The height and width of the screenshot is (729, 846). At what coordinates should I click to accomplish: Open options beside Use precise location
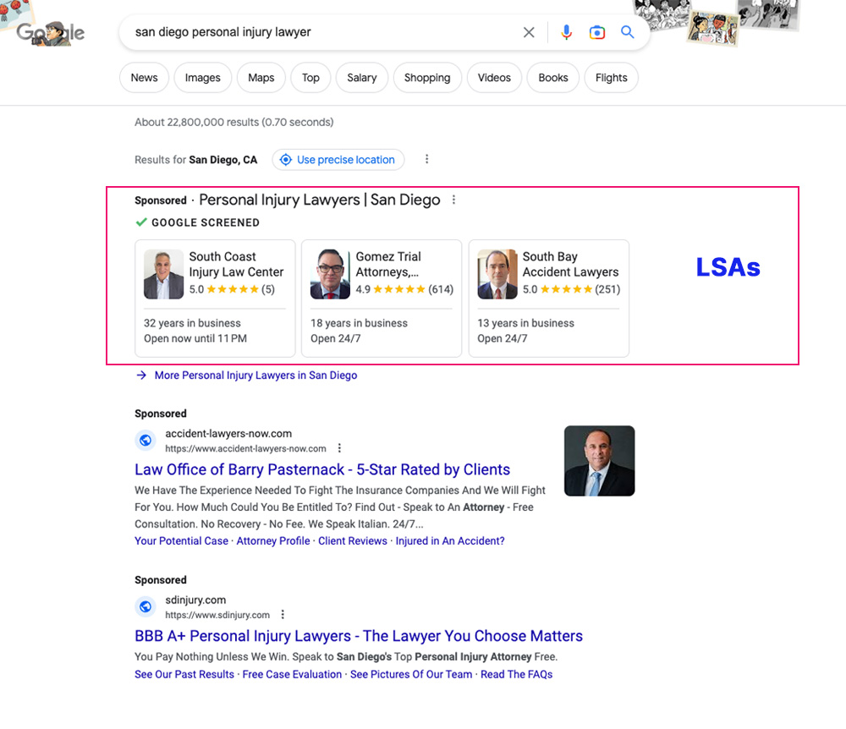click(x=426, y=159)
